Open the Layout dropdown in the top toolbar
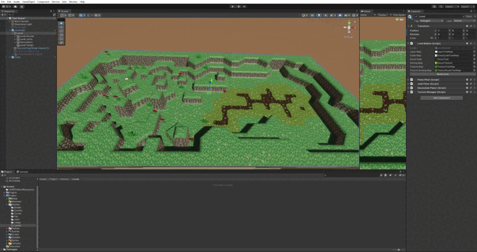Viewport: 477px width, 252px height. point(467,7)
